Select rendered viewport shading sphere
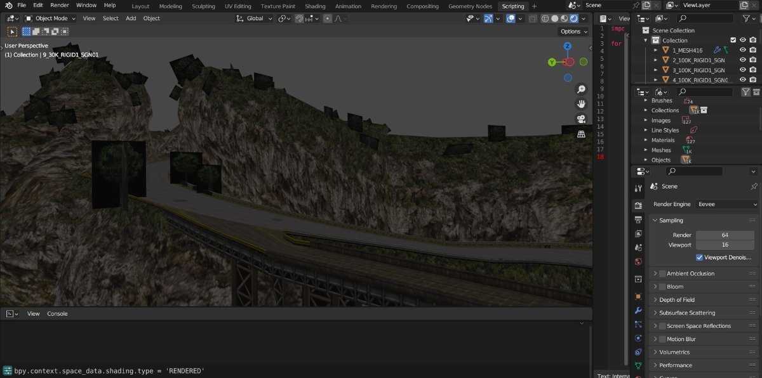The width and height of the screenshot is (762, 378). click(x=574, y=18)
